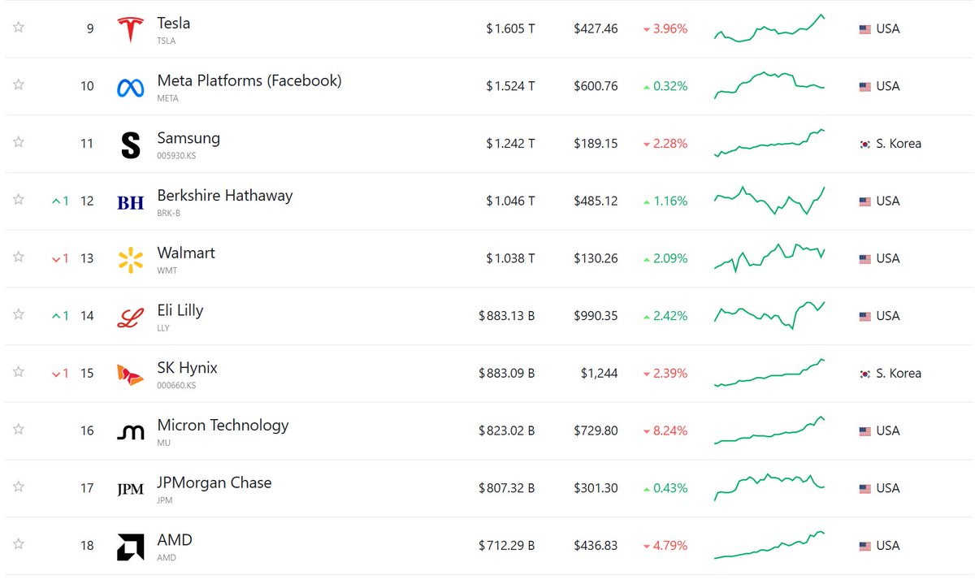Click the JPM logo icon
Image resolution: width=975 pixels, height=584 pixels.
(130, 490)
